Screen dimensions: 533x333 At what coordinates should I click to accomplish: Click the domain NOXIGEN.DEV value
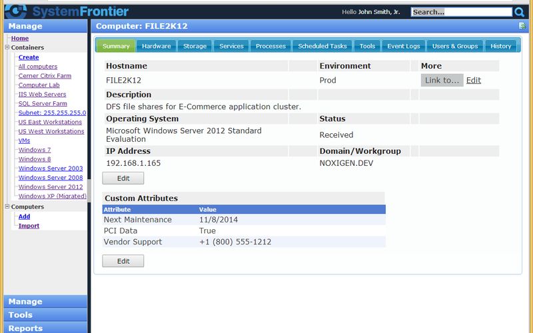[346, 163]
